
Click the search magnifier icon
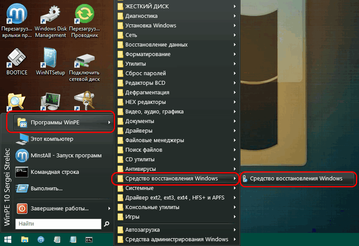pyautogui.click(x=106, y=224)
